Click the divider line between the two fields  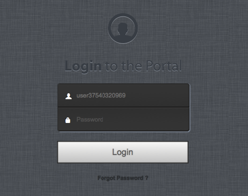click(x=124, y=107)
